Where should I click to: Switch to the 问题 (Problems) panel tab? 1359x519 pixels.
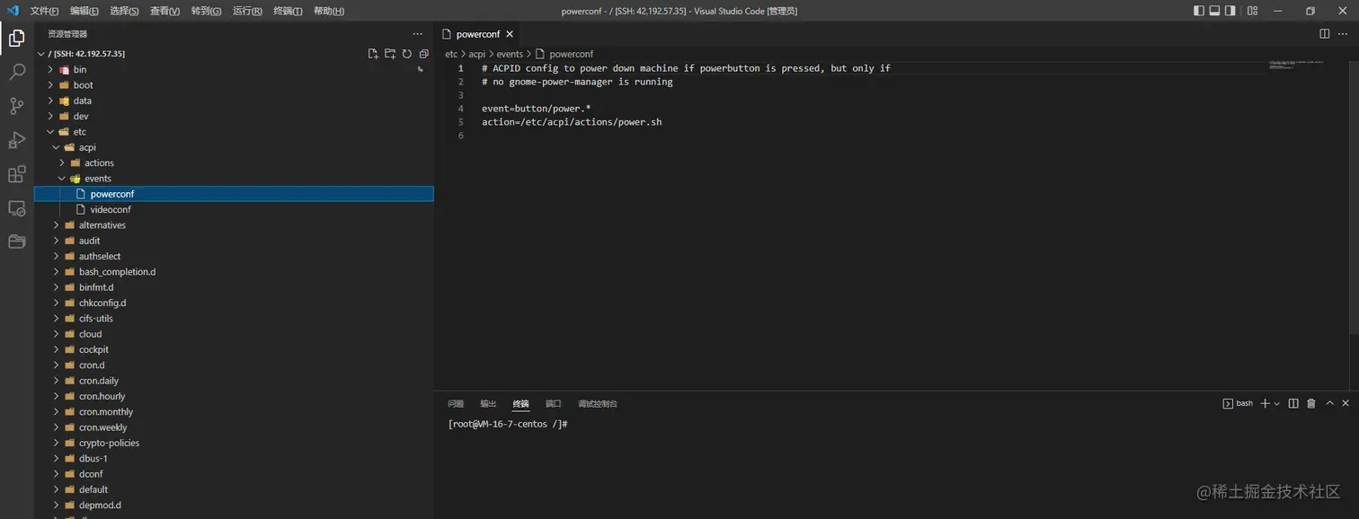click(x=456, y=404)
